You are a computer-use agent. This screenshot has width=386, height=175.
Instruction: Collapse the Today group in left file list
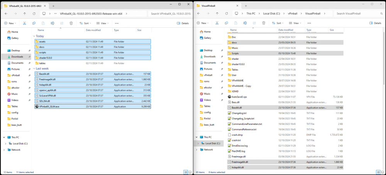[34, 36]
